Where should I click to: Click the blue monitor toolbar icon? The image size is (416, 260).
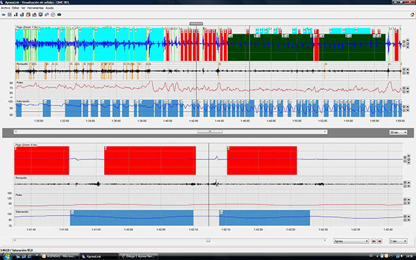(41, 15)
